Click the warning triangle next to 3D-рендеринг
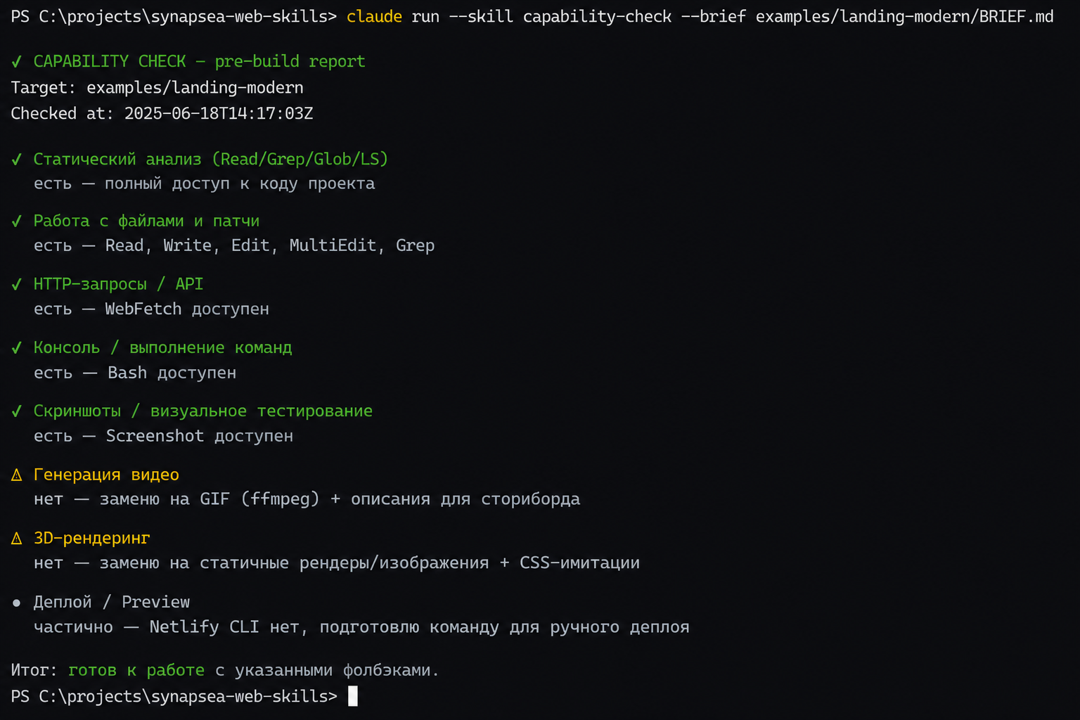The image size is (1080, 720). pos(17,539)
